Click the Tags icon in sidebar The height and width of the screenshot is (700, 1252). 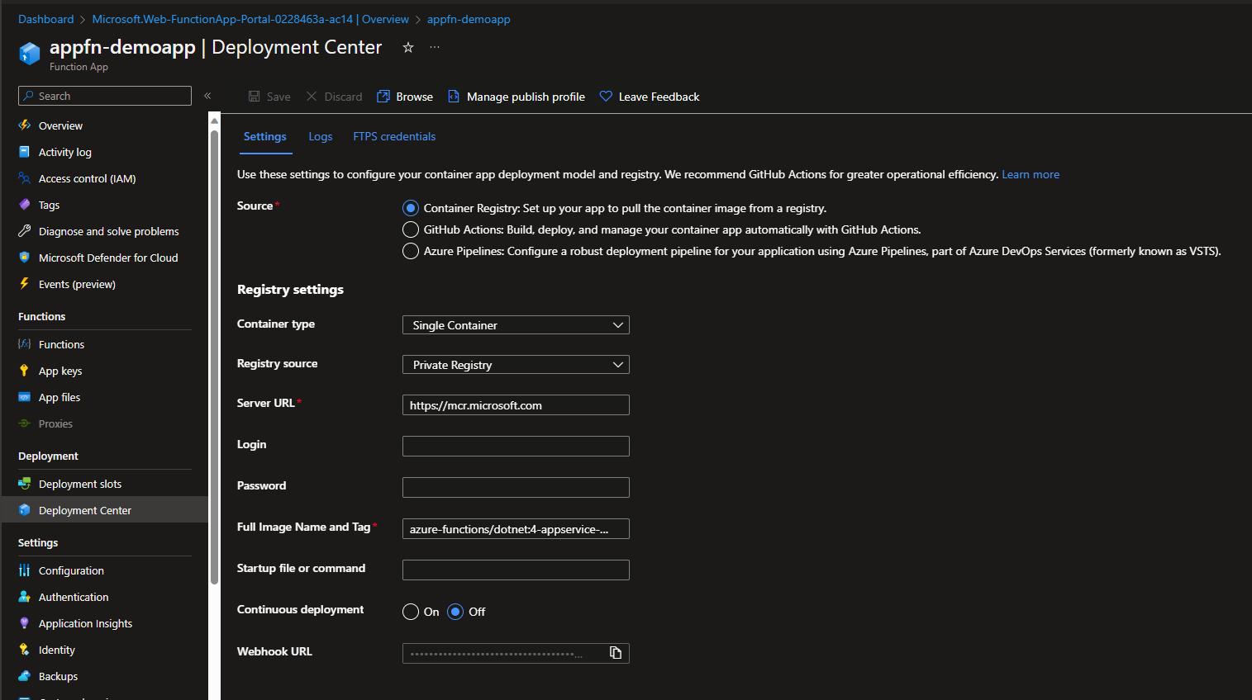click(25, 205)
